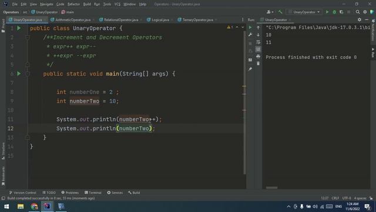Open the Build menu
This screenshot has height=212, width=376.
pos(87,4)
